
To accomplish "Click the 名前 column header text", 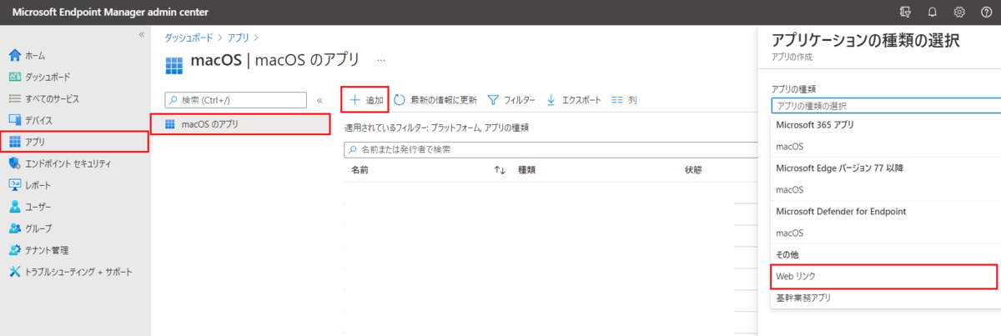I will (360, 170).
